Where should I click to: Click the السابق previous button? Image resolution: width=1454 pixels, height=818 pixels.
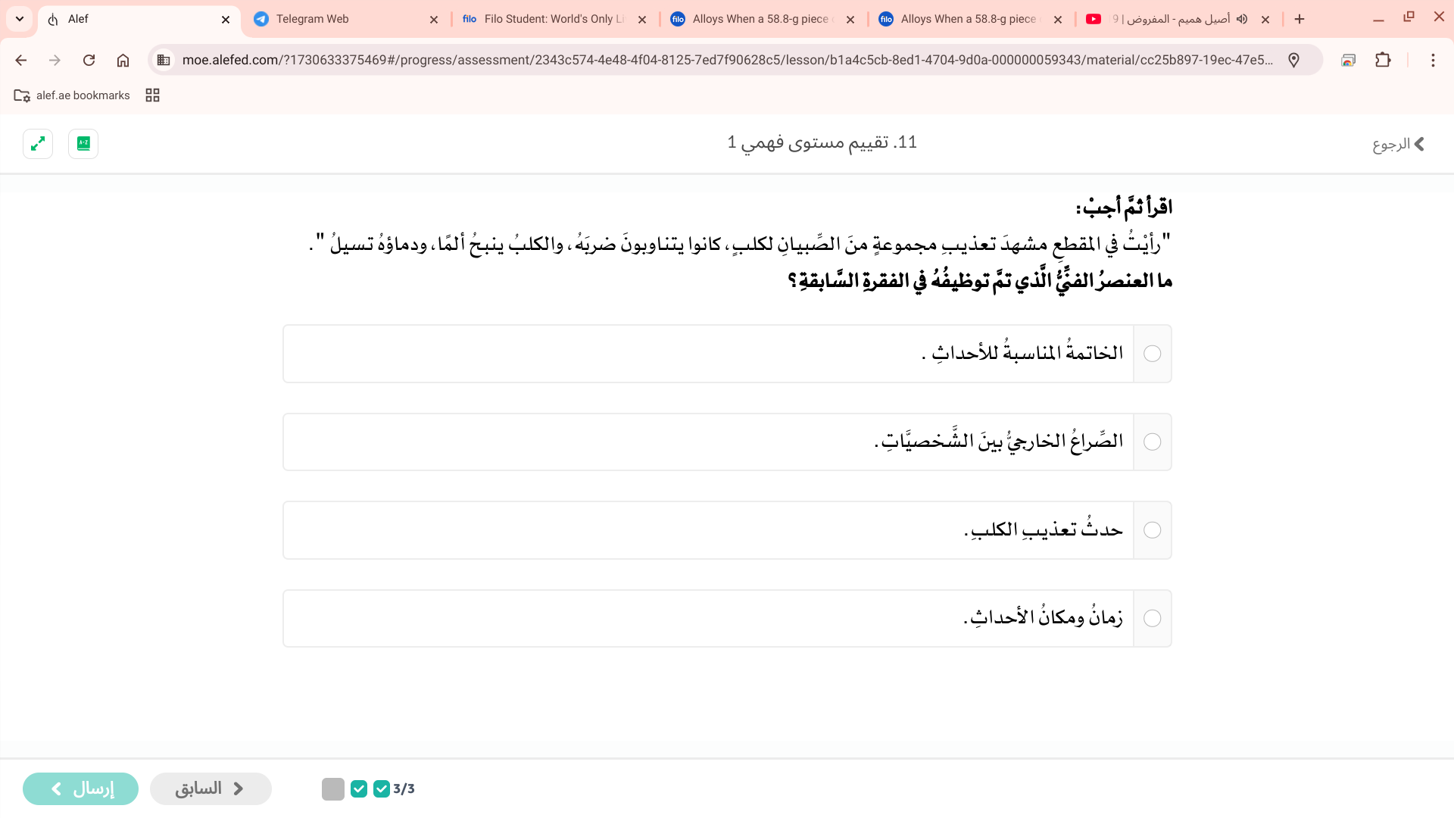tap(211, 788)
